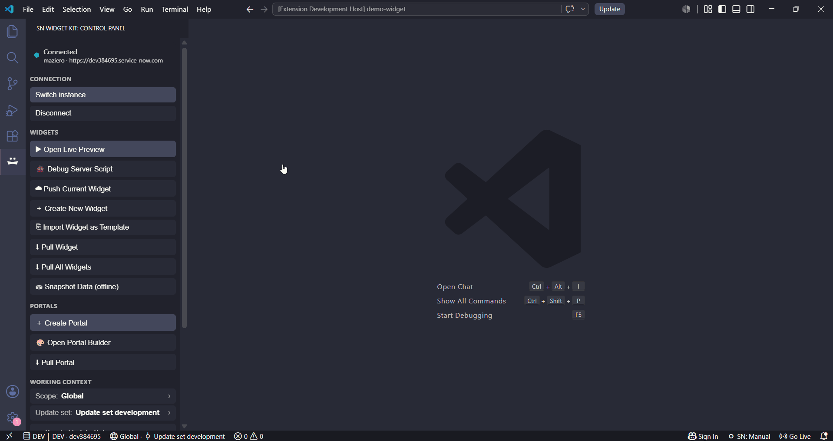Open the Go menu
The height and width of the screenshot is (441, 833).
coord(128,9)
